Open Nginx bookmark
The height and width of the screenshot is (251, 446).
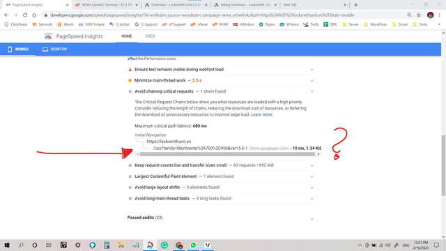tap(267, 24)
